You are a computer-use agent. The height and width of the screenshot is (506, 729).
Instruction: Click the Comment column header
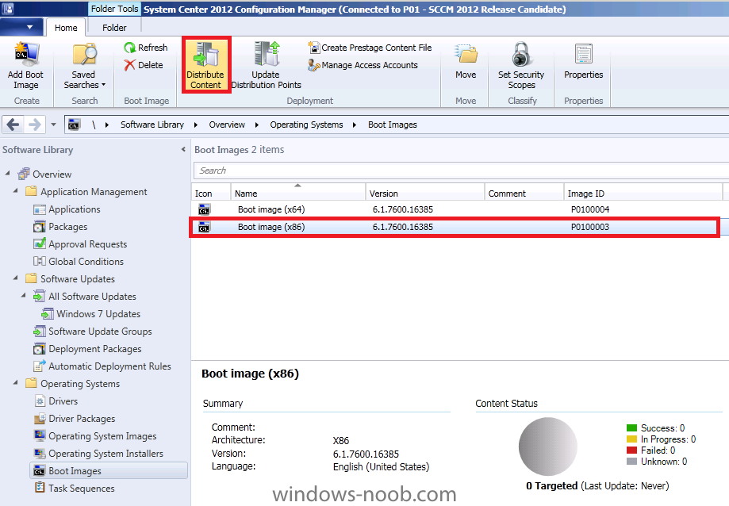pyautogui.click(x=524, y=193)
